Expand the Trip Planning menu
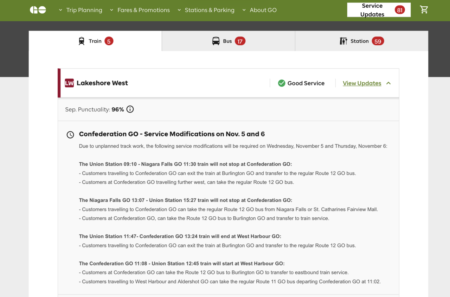The image size is (450, 297). [x=81, y=10]
